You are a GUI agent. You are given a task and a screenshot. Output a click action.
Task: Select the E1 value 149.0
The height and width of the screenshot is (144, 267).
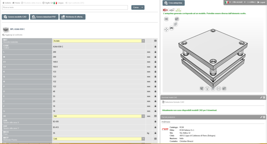pyautogui.click(x=55, y=62)
